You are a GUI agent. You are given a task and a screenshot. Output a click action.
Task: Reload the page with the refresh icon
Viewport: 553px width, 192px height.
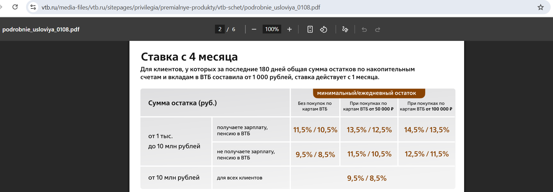(15, 7)
